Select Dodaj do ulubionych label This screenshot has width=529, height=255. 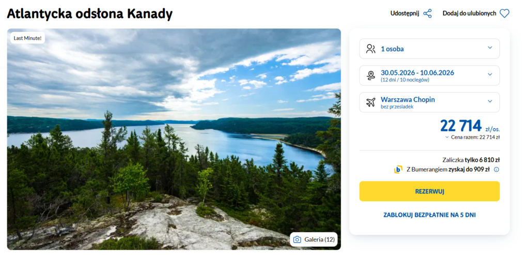click(x=469, y=13)
